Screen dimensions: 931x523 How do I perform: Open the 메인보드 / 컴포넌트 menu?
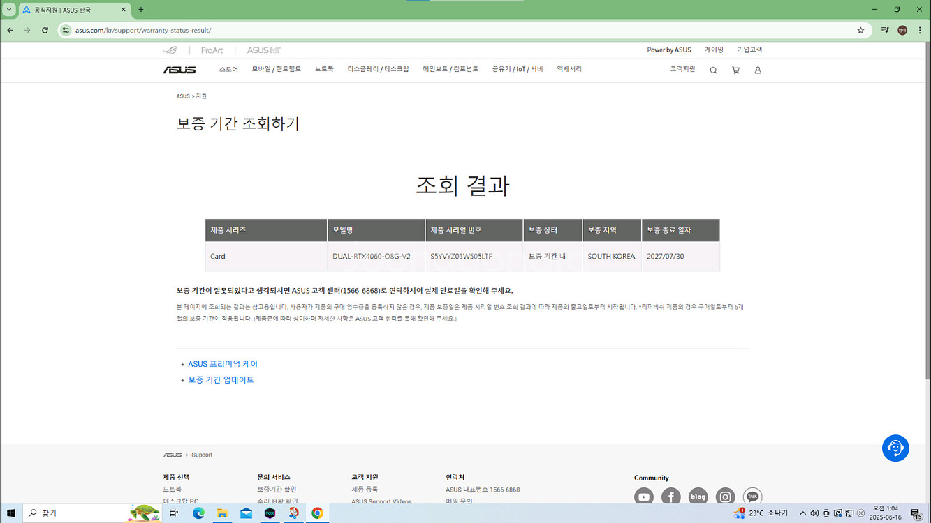450,70
